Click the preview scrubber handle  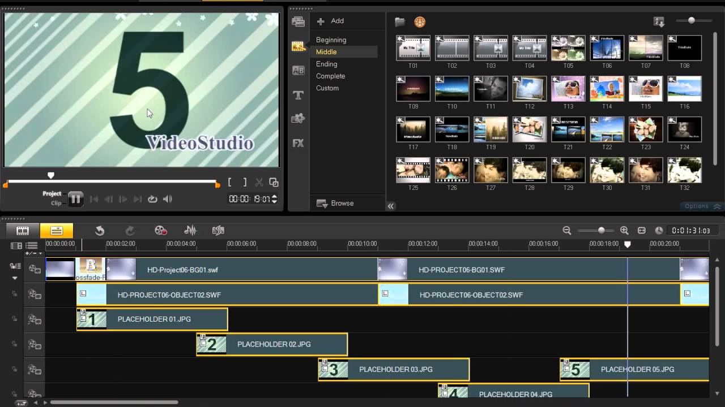51,176
